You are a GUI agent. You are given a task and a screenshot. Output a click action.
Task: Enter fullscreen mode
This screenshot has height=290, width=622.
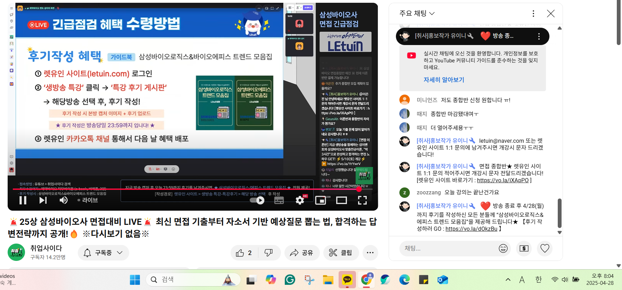362,200
